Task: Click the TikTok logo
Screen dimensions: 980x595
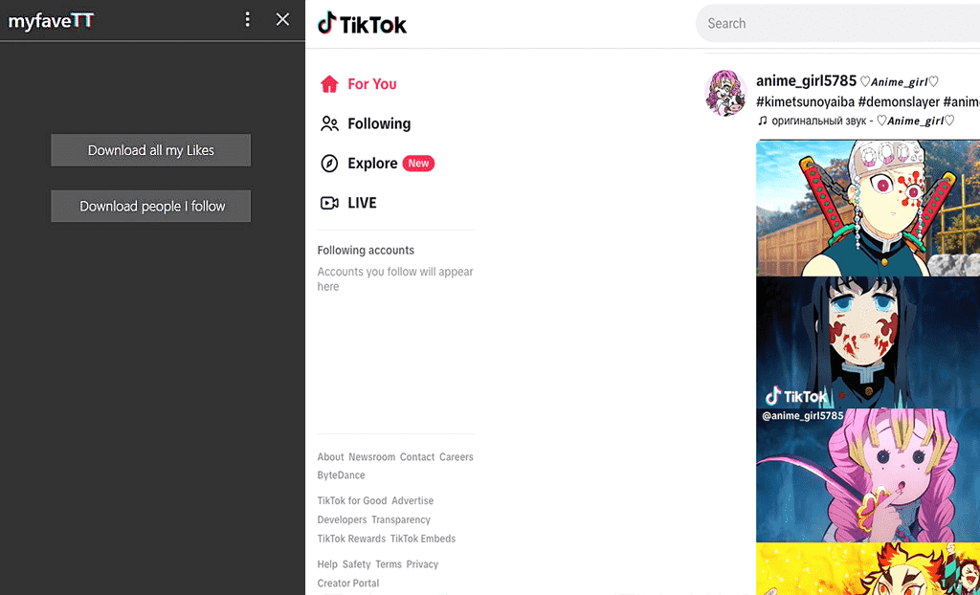Action: pos(362,24)
